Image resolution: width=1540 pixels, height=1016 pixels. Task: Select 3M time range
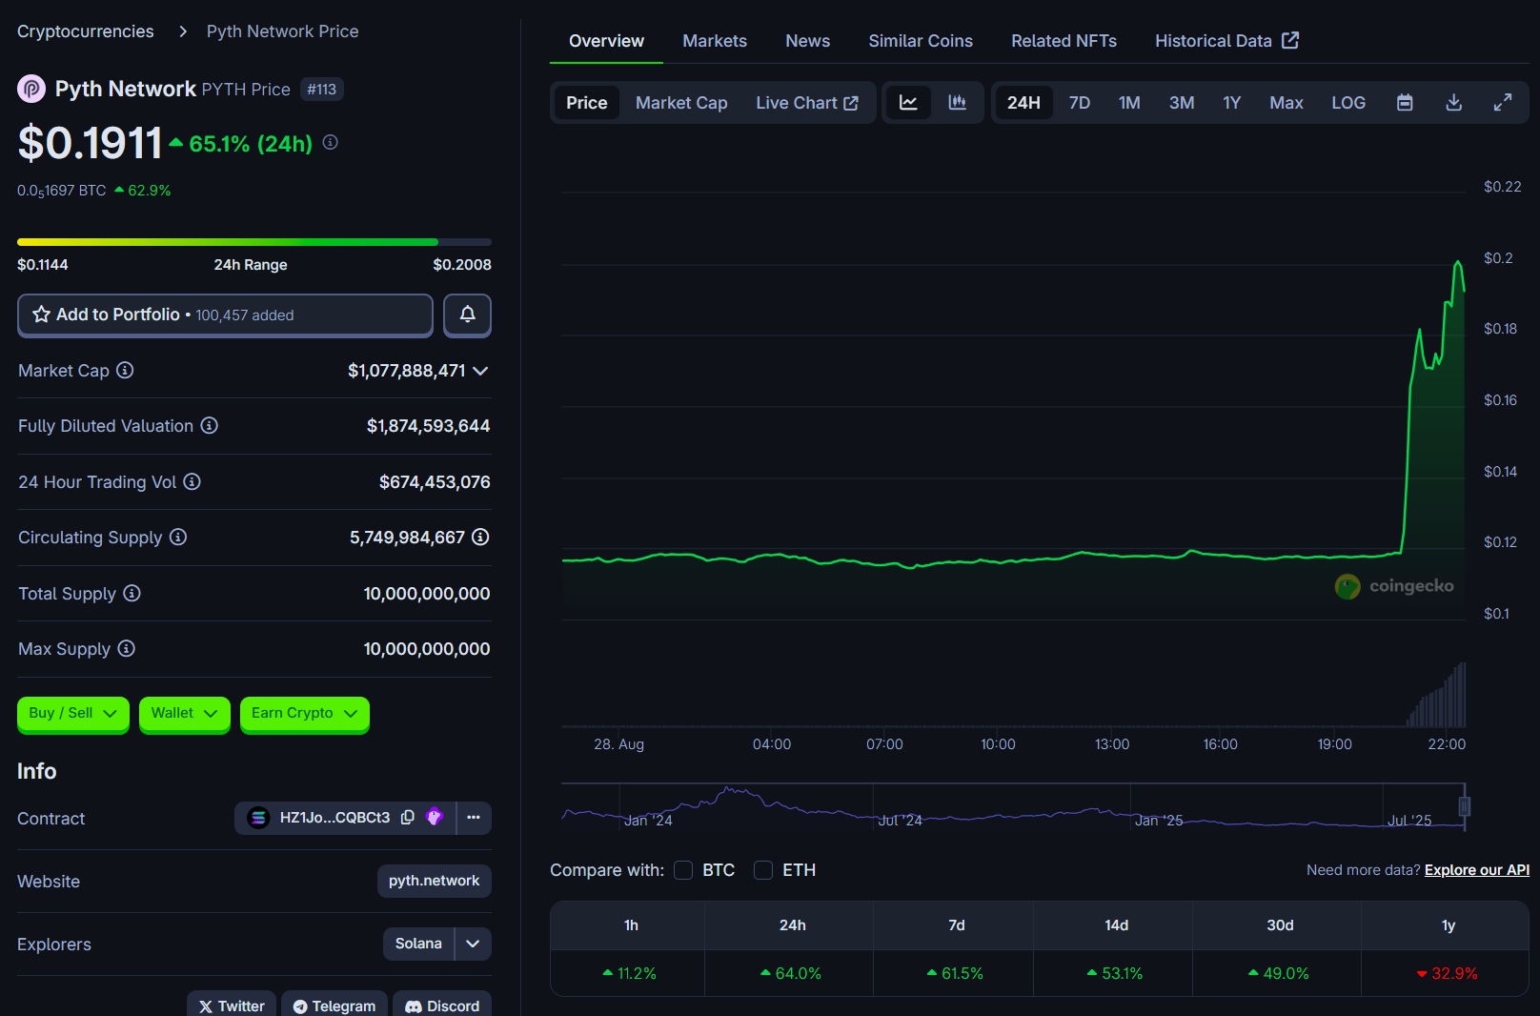pos(1182,103)
